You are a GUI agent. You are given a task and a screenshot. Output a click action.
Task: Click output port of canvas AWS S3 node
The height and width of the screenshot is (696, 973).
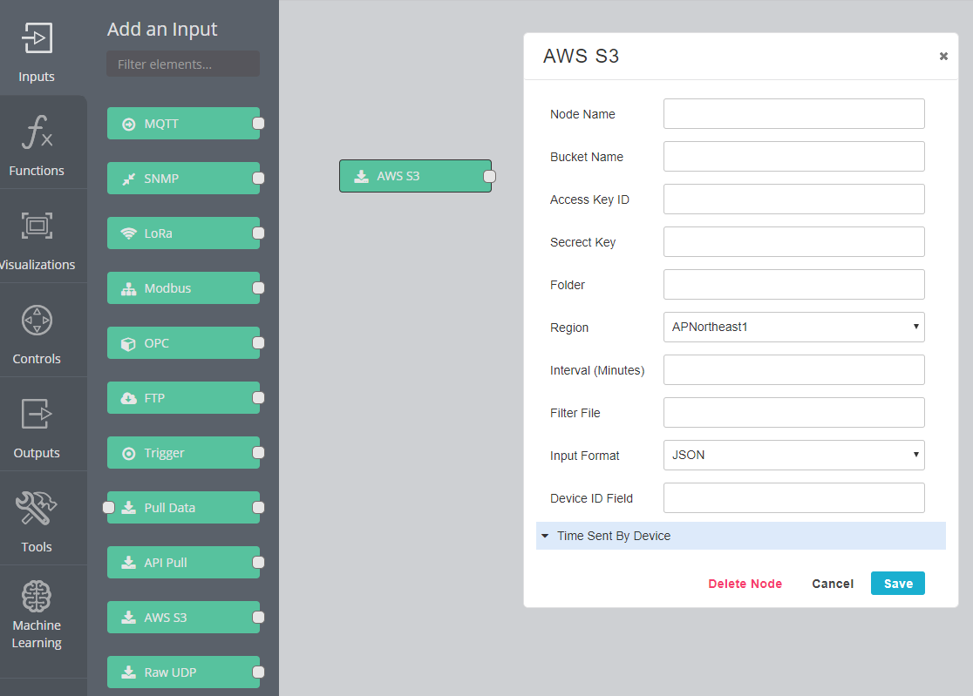(490, 177)
